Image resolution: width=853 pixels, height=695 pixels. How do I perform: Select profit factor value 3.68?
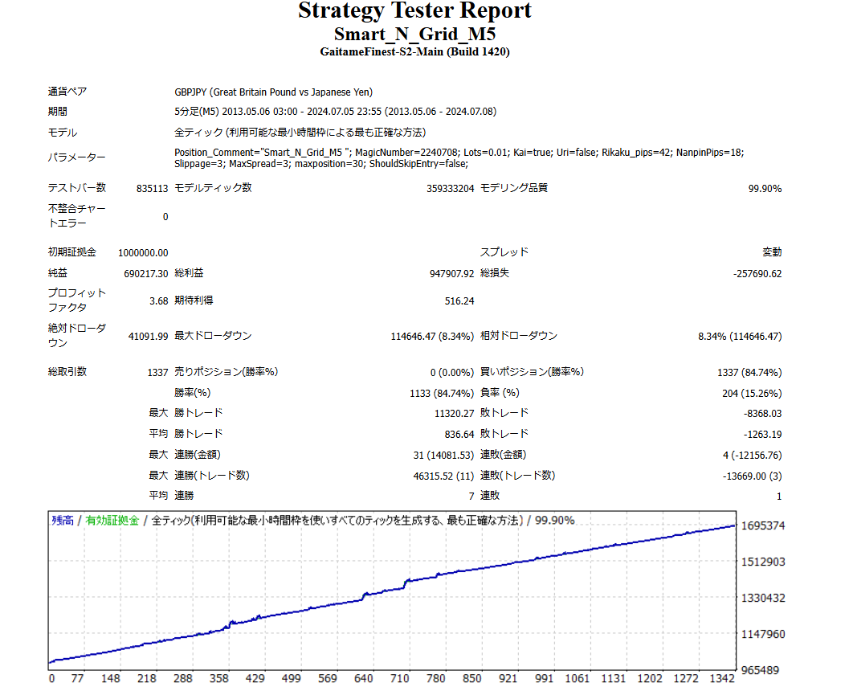coord(159,301)
